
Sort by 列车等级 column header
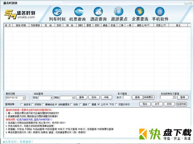tap(35, 25)
